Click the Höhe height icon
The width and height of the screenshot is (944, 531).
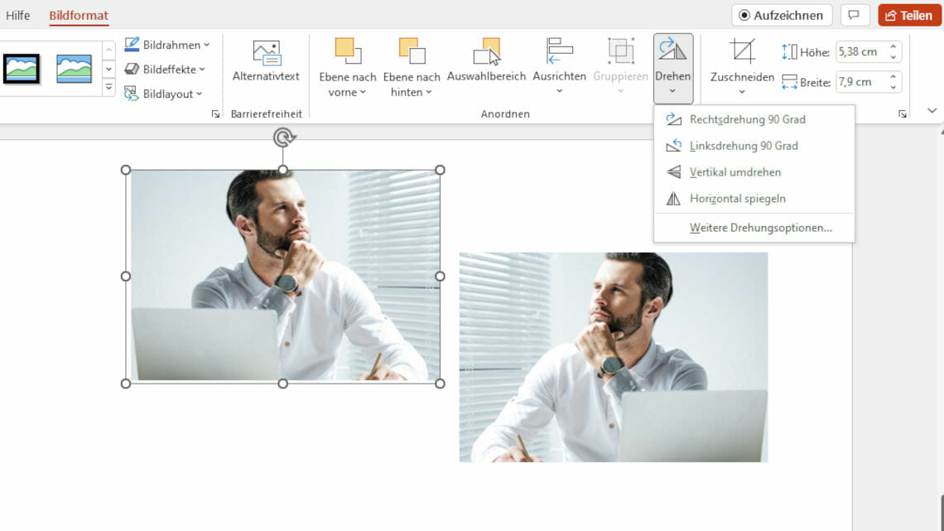point(789,52)
